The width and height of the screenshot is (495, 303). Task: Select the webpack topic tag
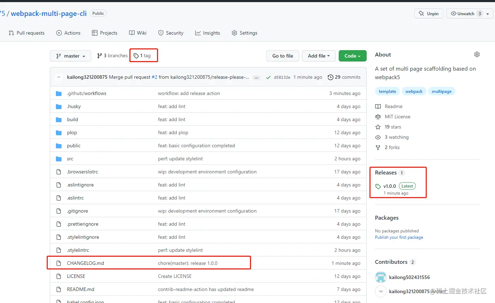pos(414,91)
